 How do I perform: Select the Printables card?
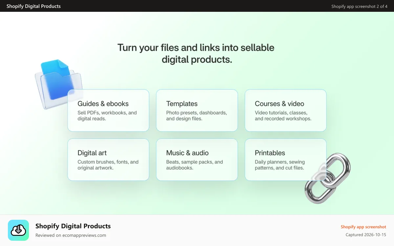286,160
